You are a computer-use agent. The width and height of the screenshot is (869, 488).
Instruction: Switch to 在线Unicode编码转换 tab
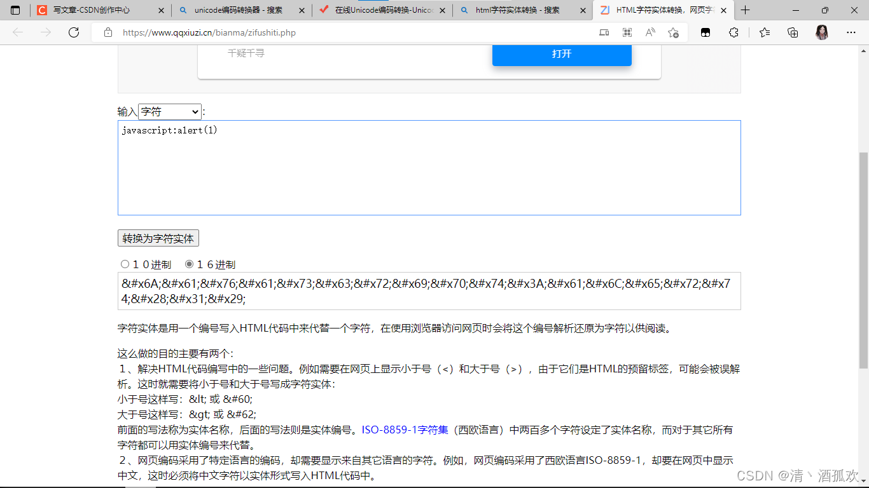tap(382, 10)
